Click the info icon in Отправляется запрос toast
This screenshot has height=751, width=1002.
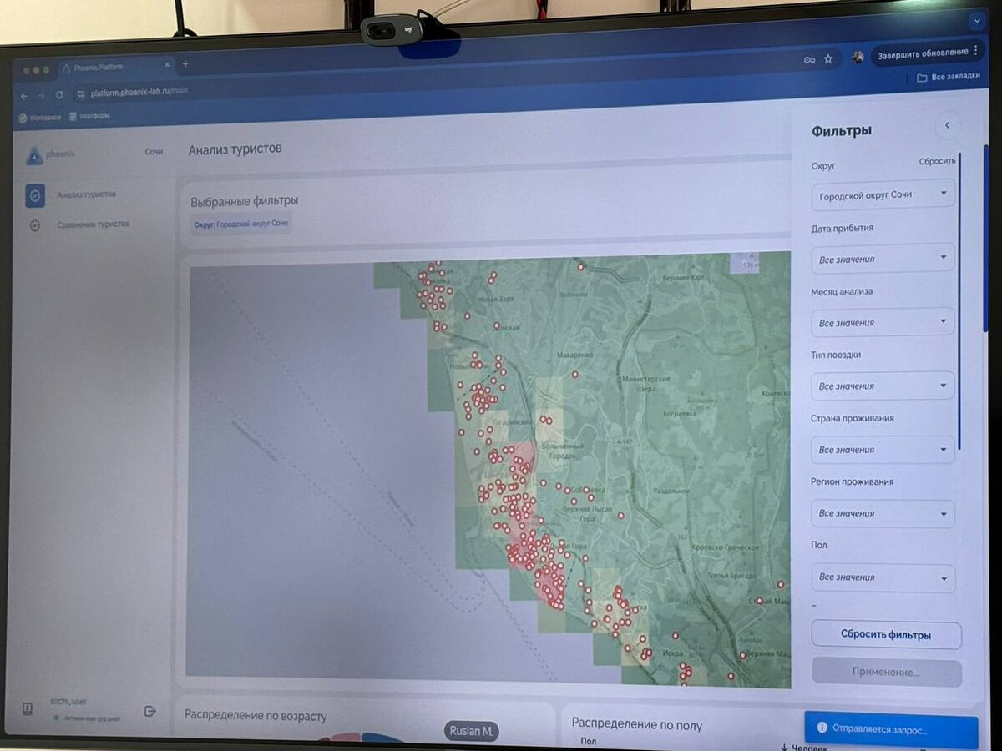pyautogui.click(x=822, y=728)
